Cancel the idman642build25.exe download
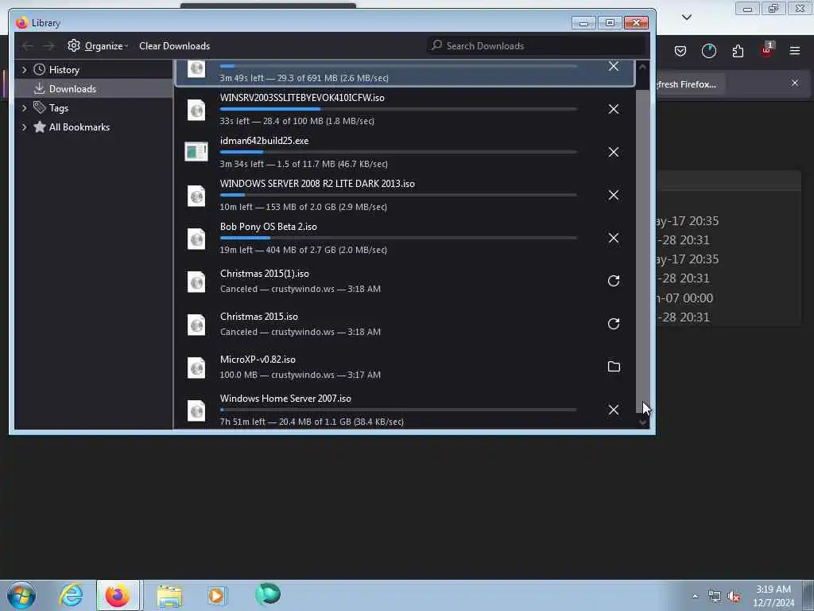The image size is (814, 611). click(613, 152)
